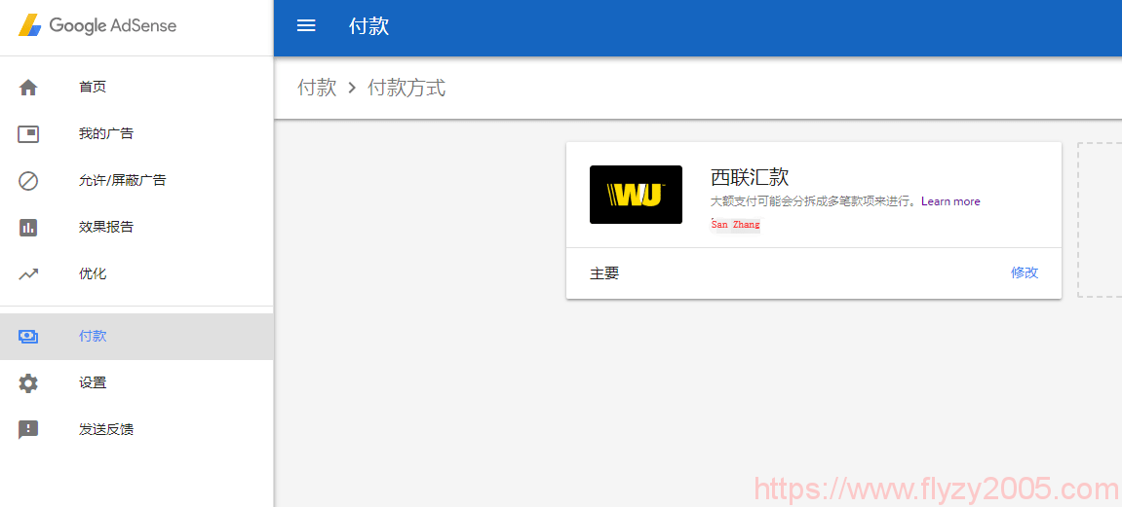Click the 我的广告 ad-unit icon
This screenshot has width=1122, height=507.
coord(28,134)
